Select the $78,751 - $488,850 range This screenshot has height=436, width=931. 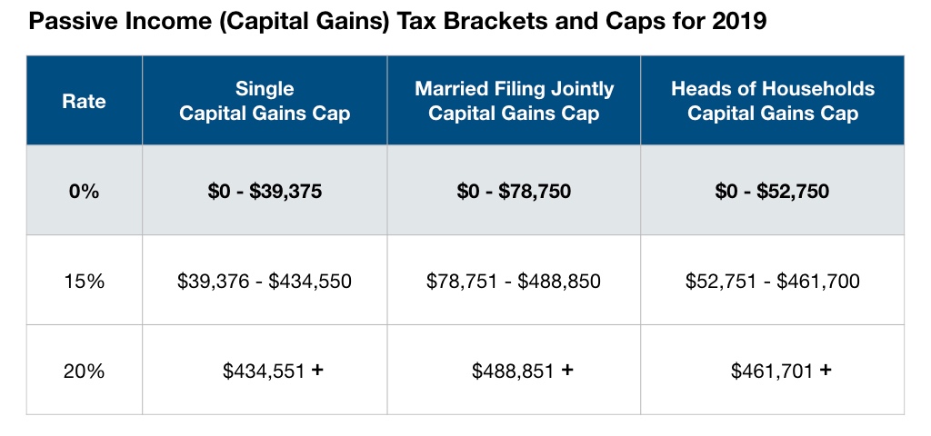tap(514, 282)
